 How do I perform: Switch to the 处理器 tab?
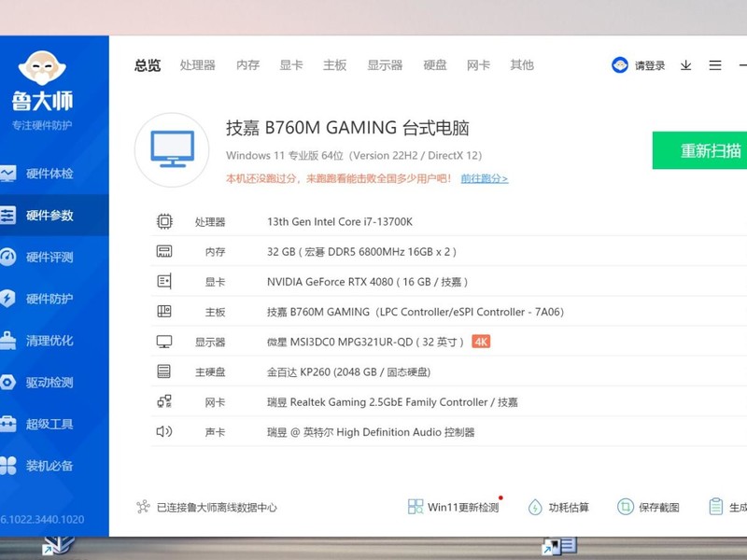tap(198, 65)
